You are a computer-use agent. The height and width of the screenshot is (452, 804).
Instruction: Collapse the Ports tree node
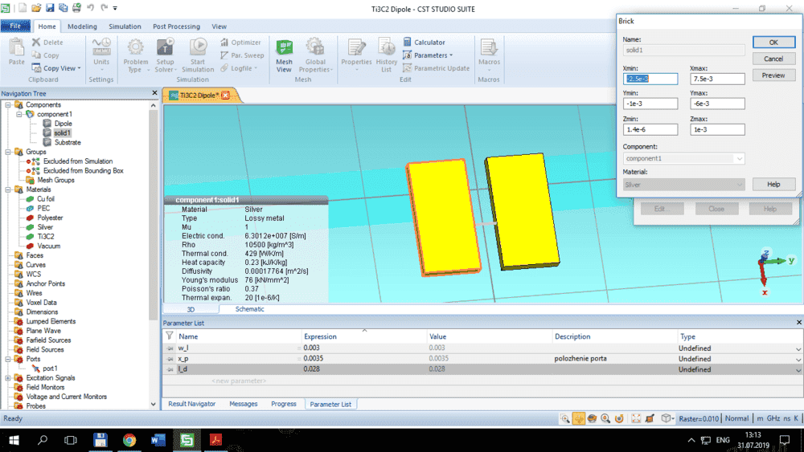8,360
